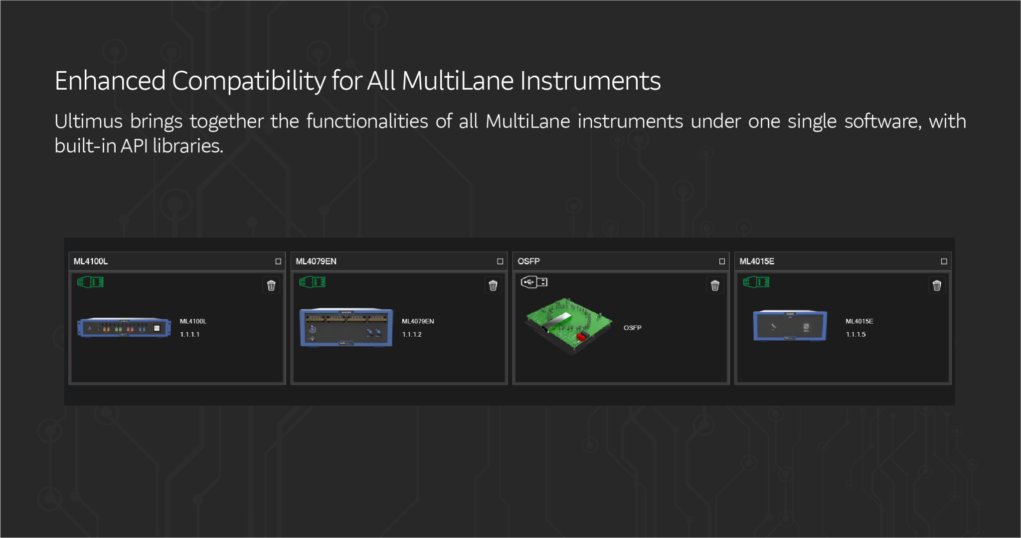Click the IP address 1.1.1.1
Image resolution: width=1021 pixels, height=538 pixels.
[x=189, y=335]
